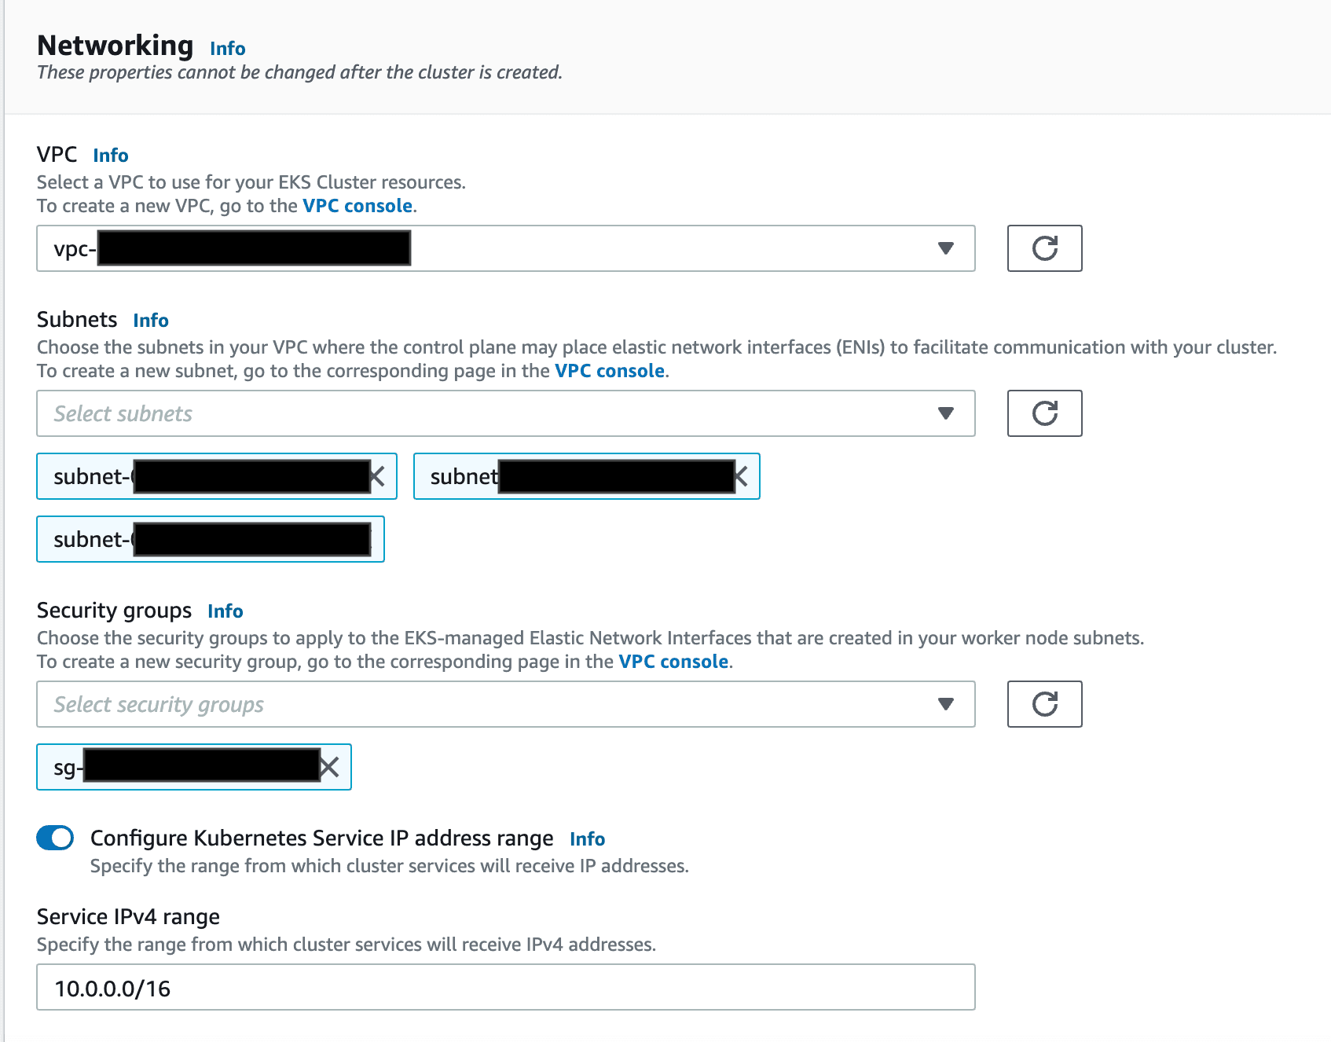Open Info link next to Networking heading

tap(228, 49)
